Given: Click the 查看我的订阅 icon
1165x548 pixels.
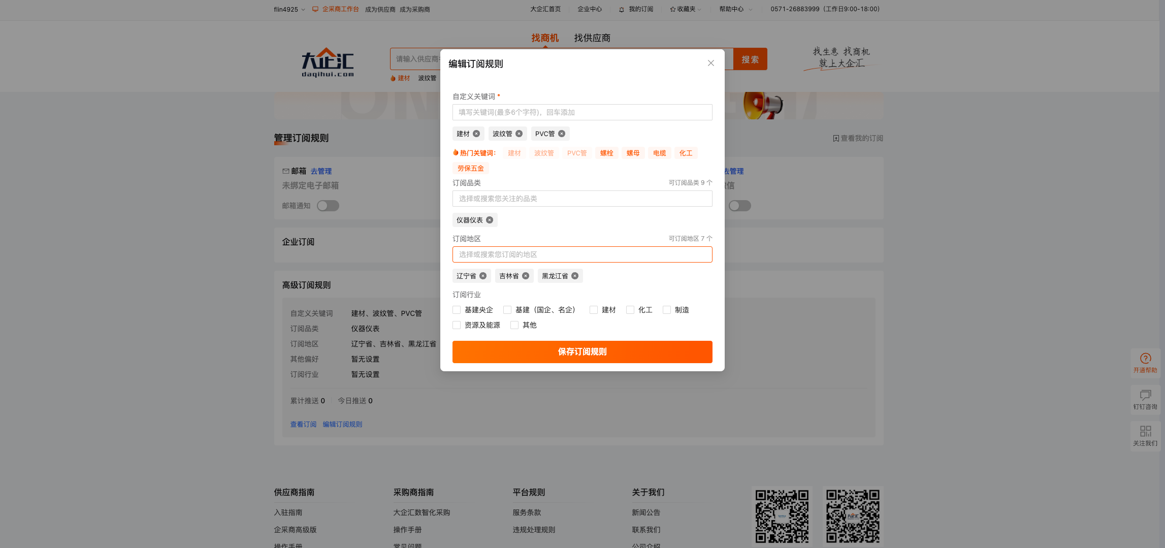Looking at the screenshot, I should click(x=836, y=138).
